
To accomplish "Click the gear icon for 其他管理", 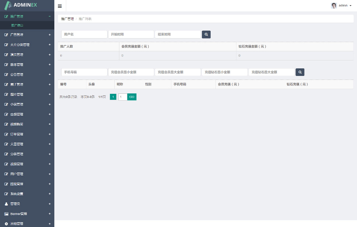I will coord(6,224).
